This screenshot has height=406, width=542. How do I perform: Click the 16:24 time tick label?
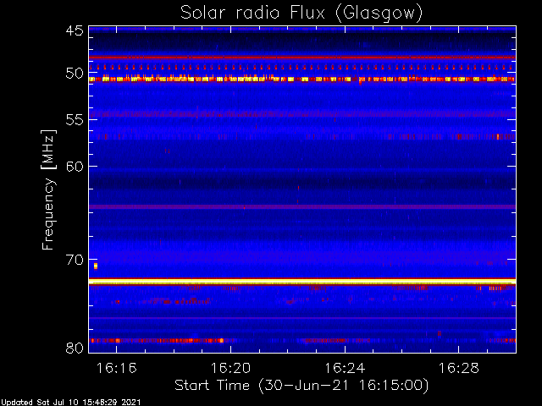click(345, 368)
